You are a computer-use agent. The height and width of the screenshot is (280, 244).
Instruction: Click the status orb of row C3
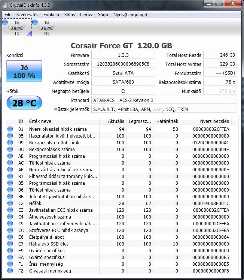coord(10,210)
